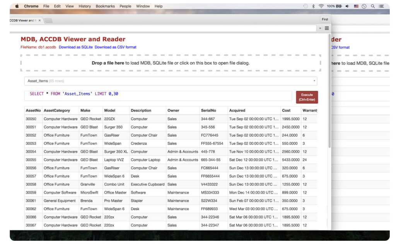
Task: Click Download as CSV format link
Action: point(115,47)
